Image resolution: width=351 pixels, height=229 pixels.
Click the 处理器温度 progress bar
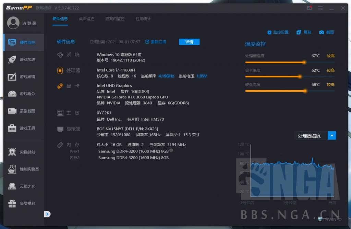pyautogui.click(x=290, y=62)
